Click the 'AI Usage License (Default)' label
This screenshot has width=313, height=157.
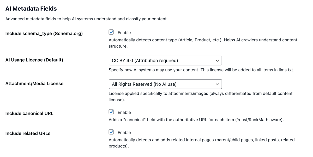click(x=34, y=60)
